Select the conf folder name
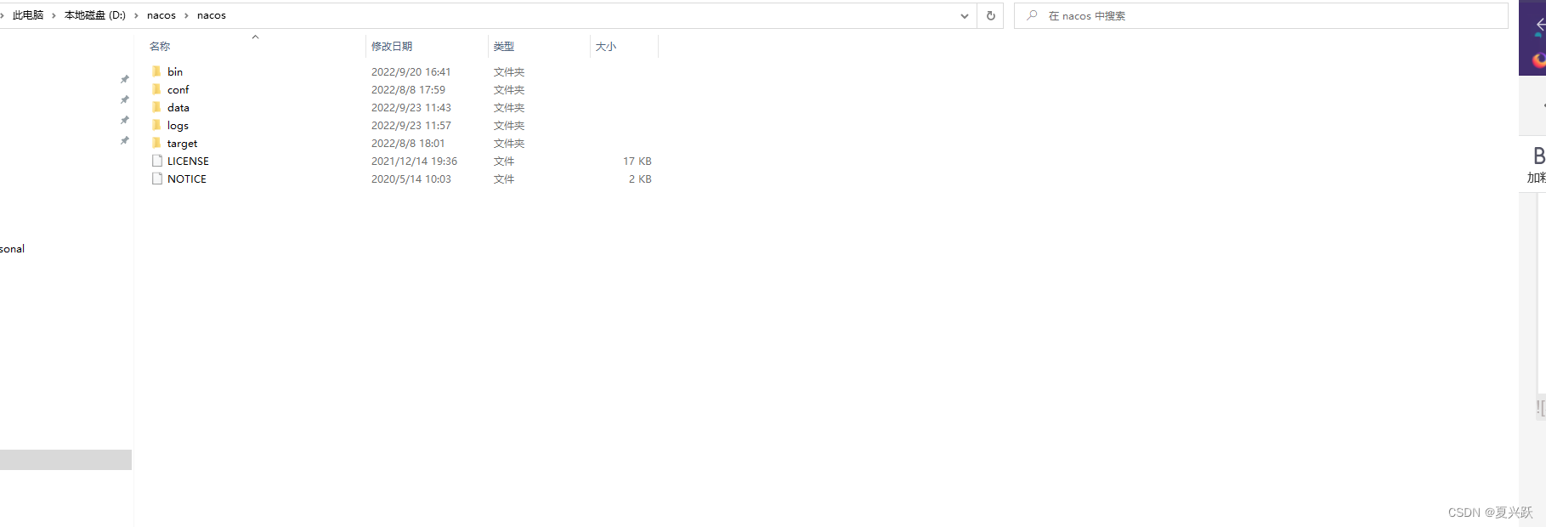Viewport: 1546px width, 527px height. coord(178,90)
